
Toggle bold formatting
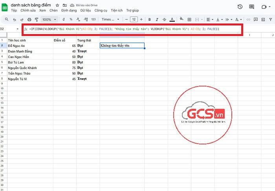[149, 19]
